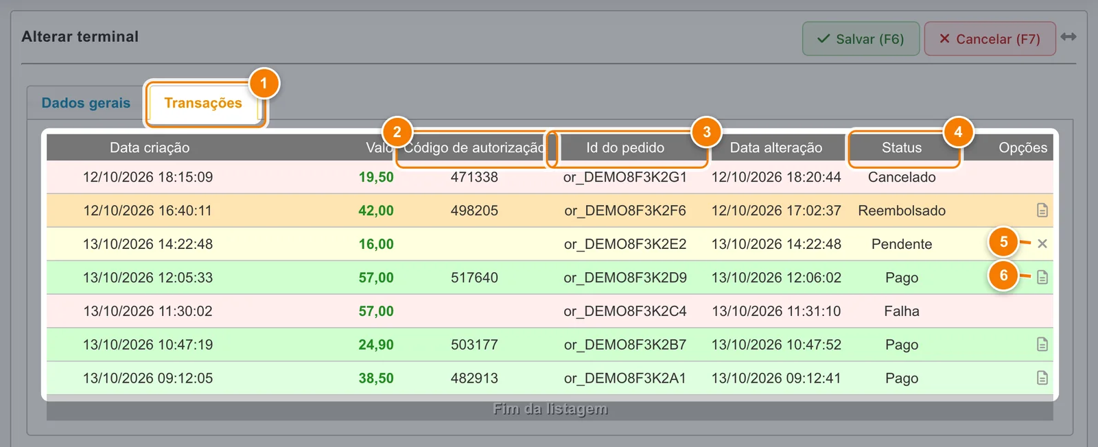Click authorization code 482913
The image size is (1098, 447).
(474, 378)
